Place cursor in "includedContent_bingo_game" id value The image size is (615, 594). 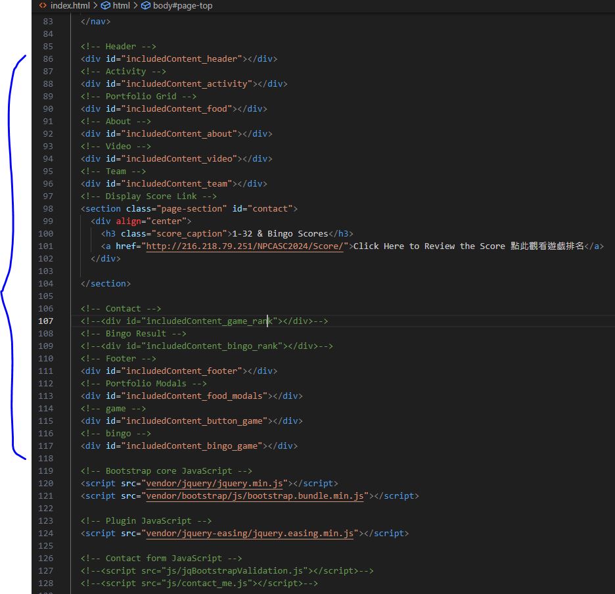tap(194, 446)
